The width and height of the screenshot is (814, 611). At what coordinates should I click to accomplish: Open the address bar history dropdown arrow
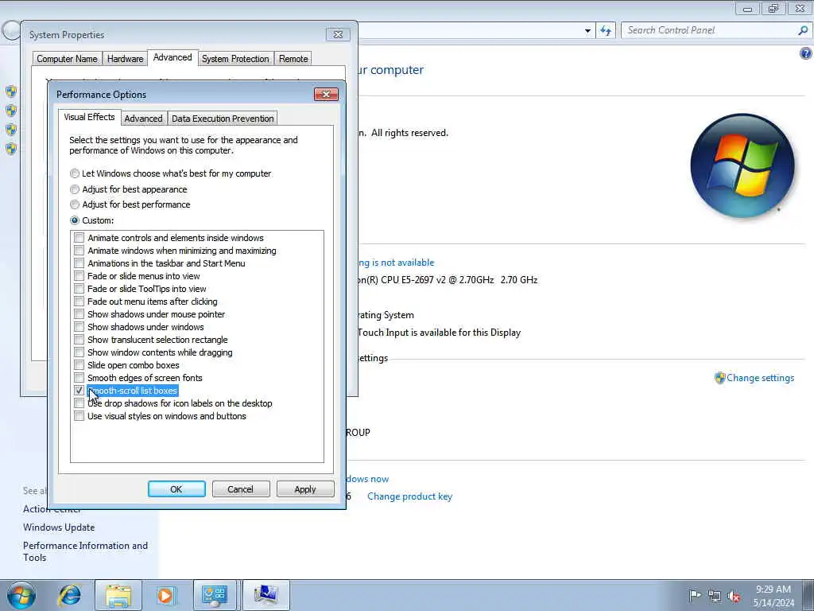click(587, 31)
